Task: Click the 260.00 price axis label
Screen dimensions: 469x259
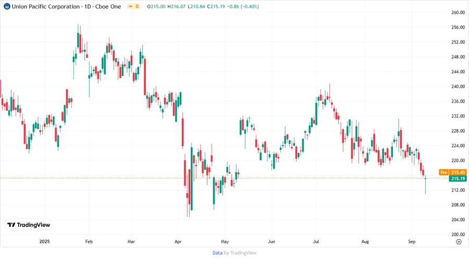Action: pyautogui.click(x=458, y=12)
